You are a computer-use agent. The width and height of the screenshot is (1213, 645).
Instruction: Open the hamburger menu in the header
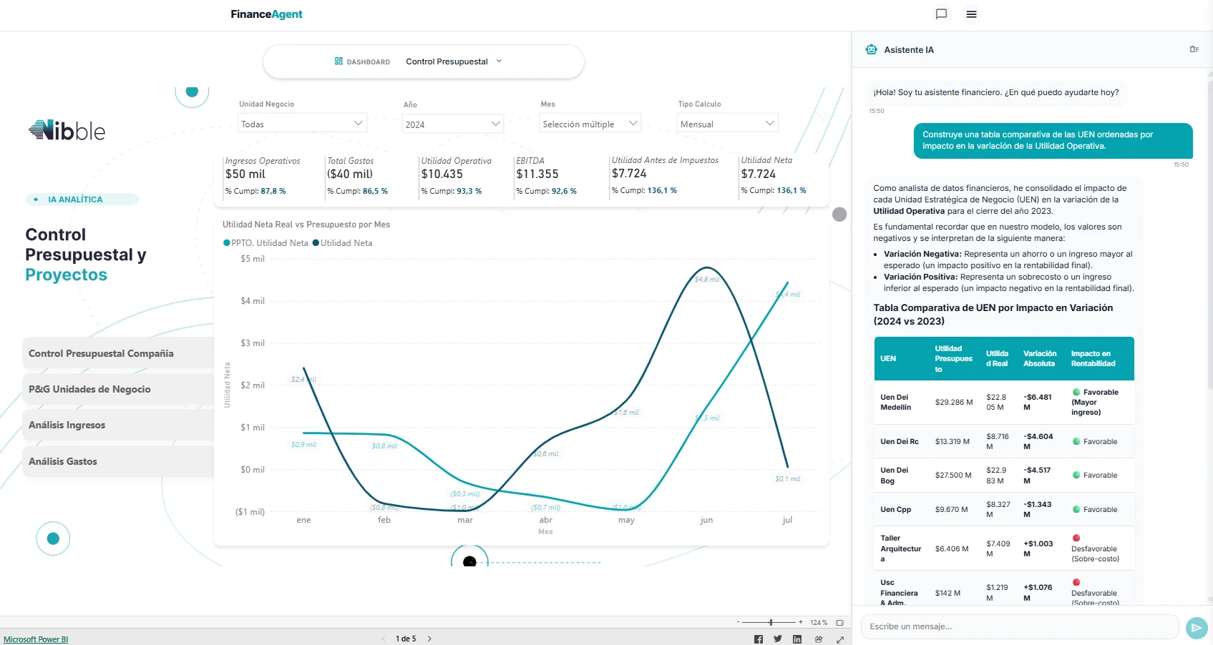point(971,14)
